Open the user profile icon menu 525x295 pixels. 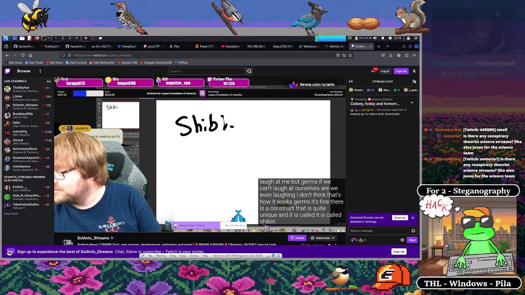pyautogui.click(x=414, y=71)
